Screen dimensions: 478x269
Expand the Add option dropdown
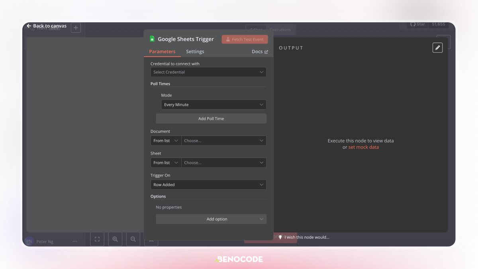(x=211, y=219)
